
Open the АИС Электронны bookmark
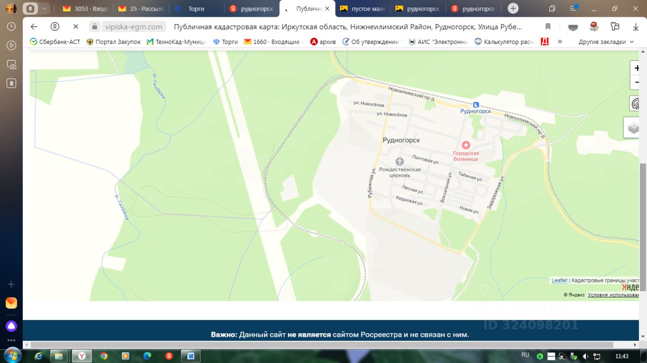(x=438, y=42)
